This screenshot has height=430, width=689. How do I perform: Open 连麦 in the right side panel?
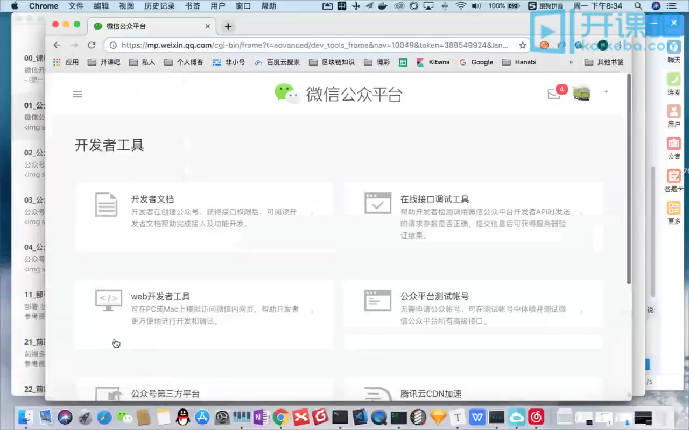pyautogui.click(x=674, y=84)
